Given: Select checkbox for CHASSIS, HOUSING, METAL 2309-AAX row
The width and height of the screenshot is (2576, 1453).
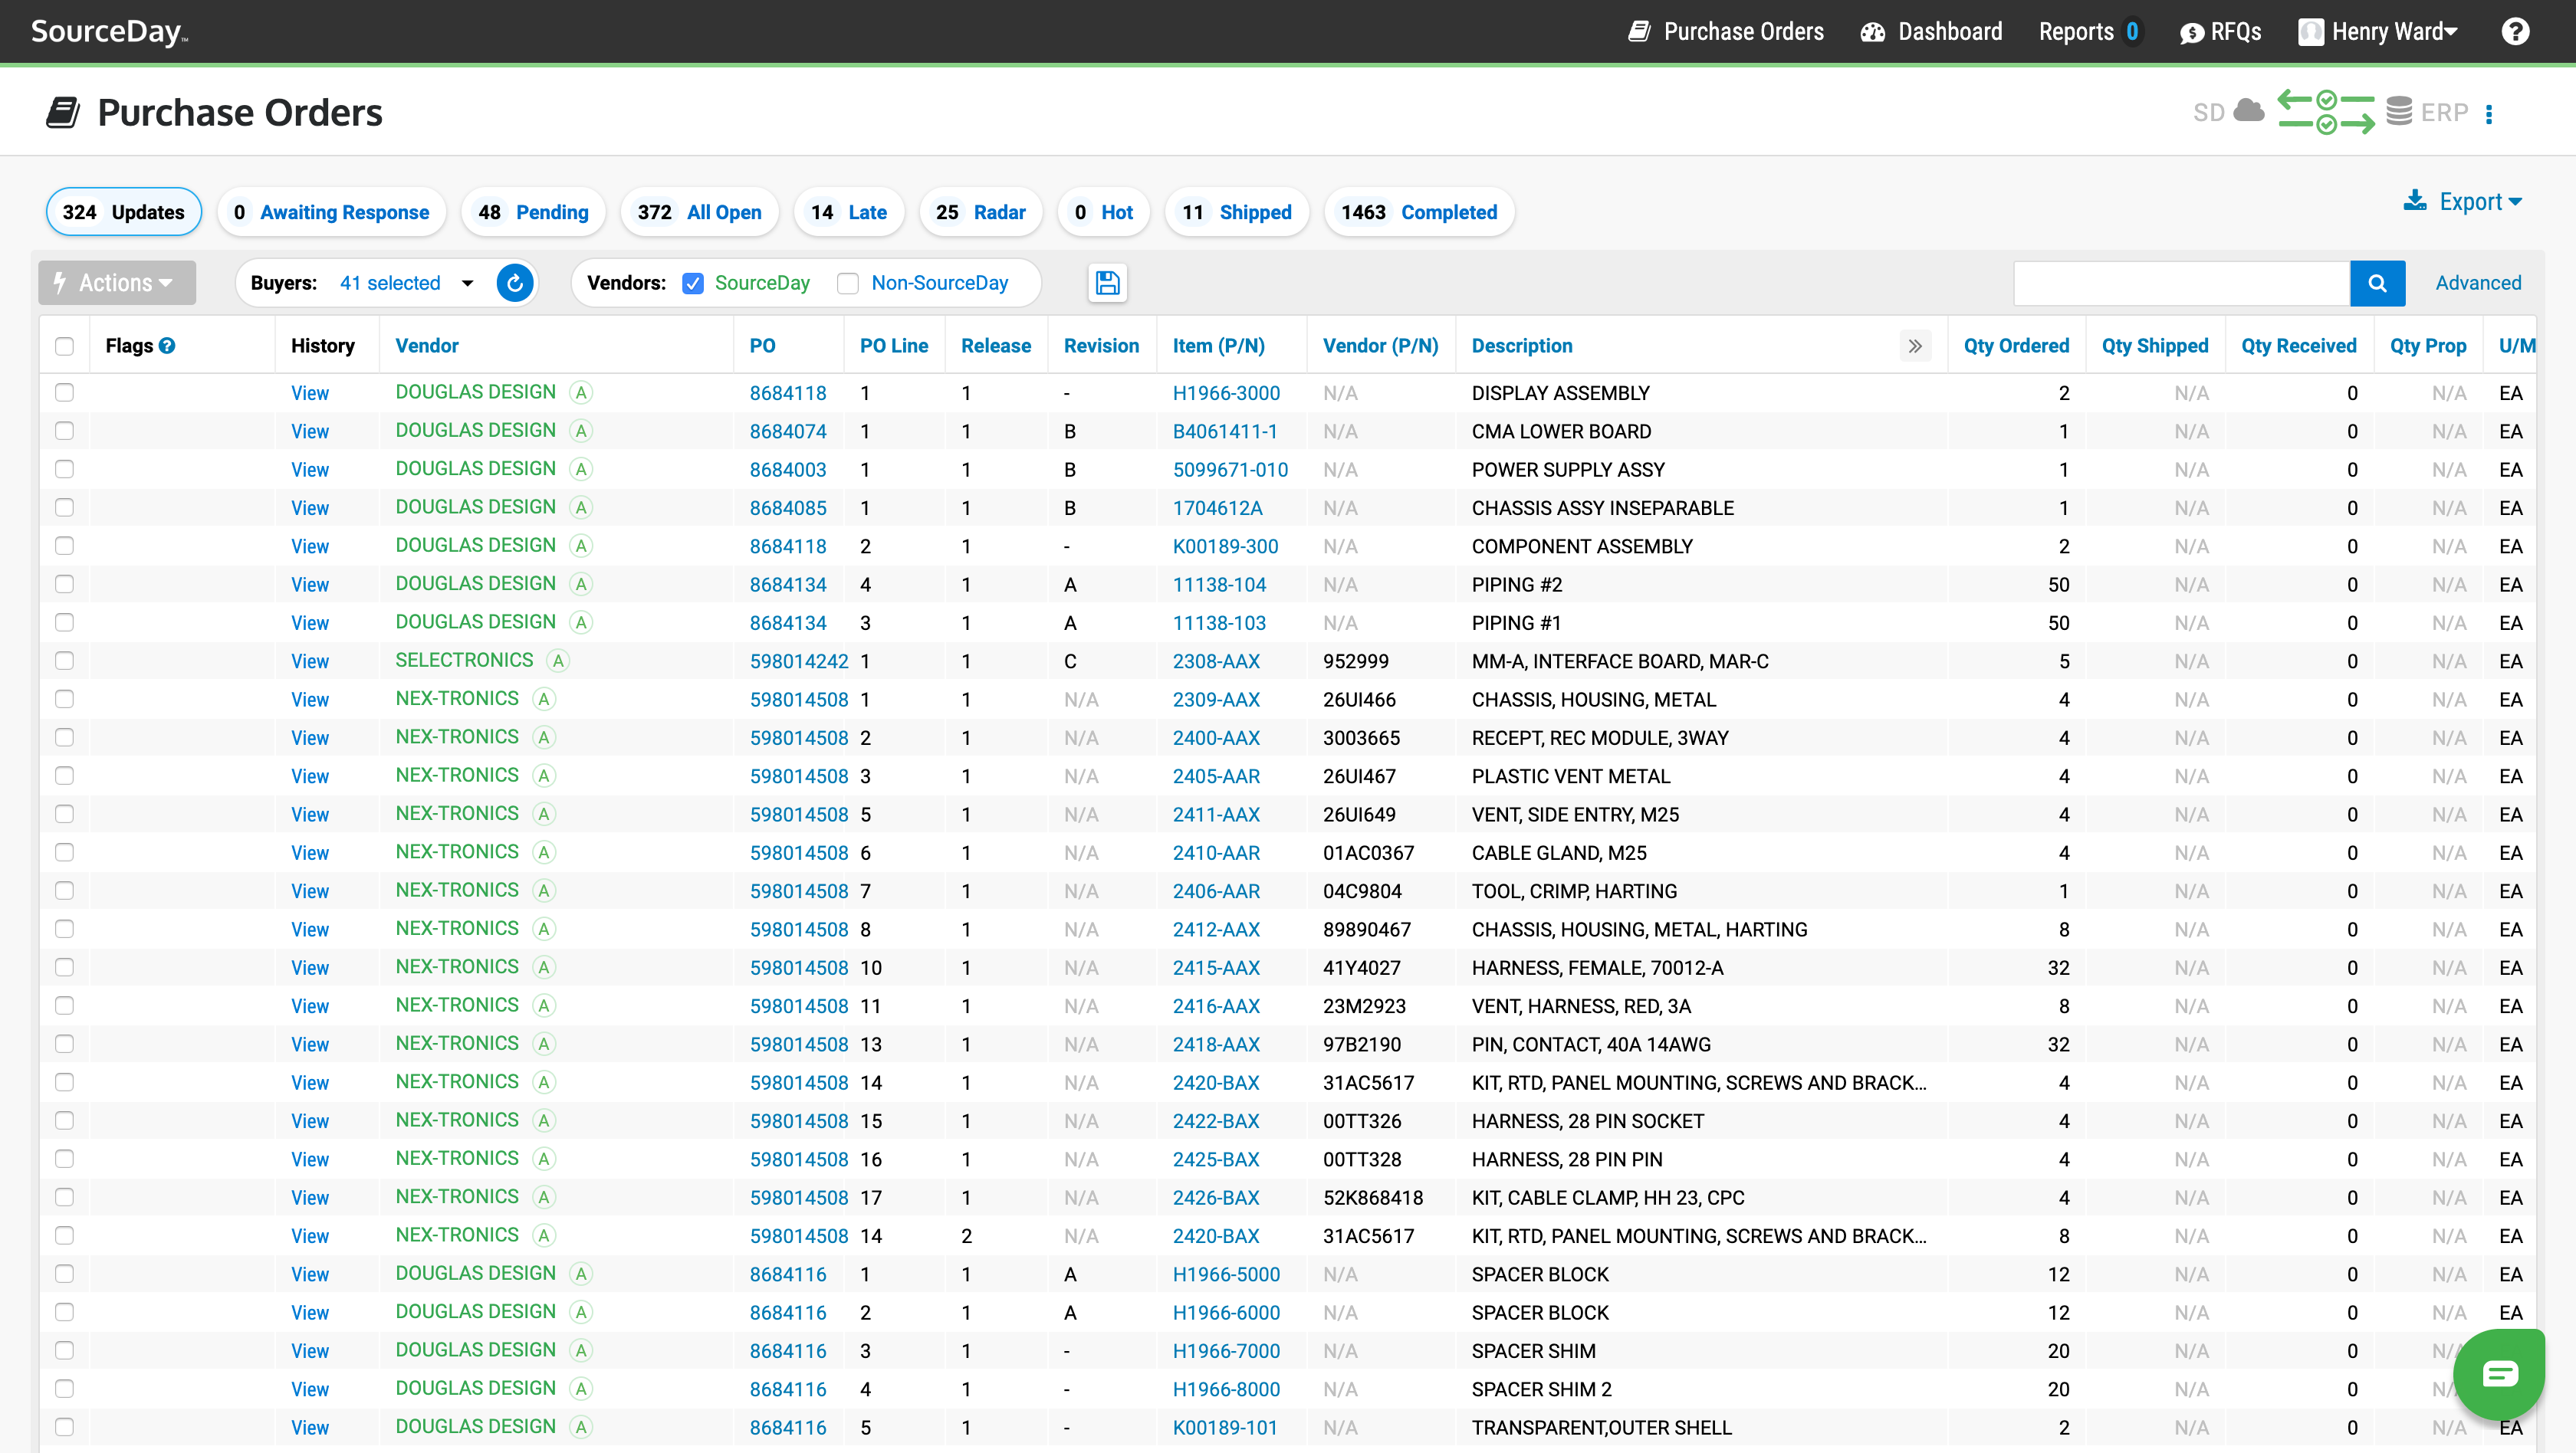Looking at the screenshot, I should [x=64, y=698].
